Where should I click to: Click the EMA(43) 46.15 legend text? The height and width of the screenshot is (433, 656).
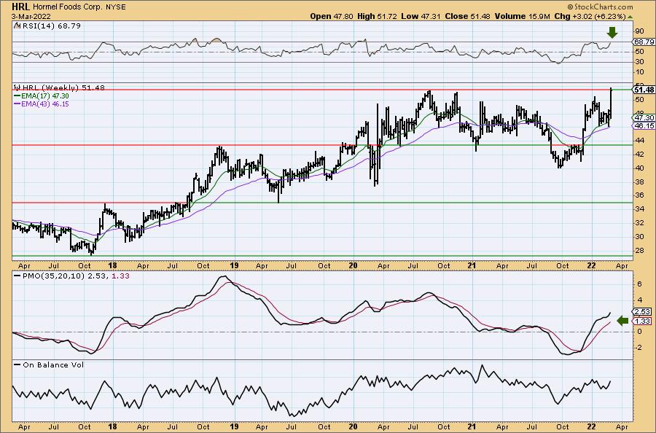tap(45, 104)
